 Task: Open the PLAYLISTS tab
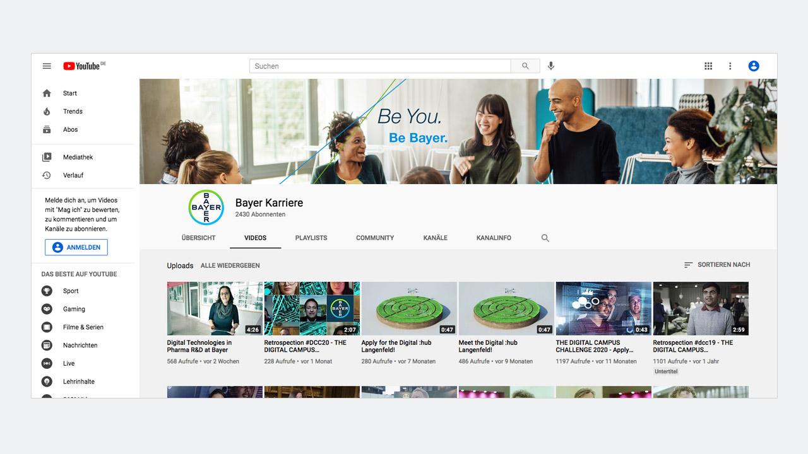311,238
